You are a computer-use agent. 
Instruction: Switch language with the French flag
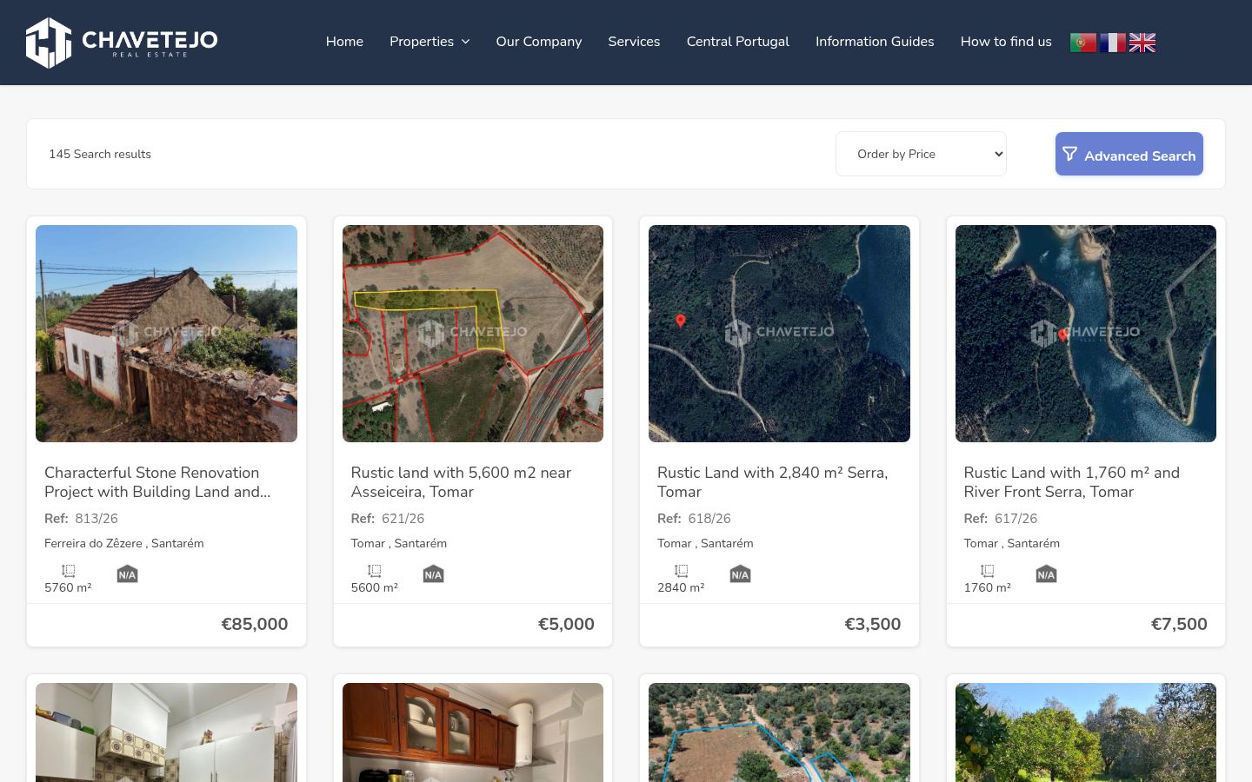click(1112, 43)
